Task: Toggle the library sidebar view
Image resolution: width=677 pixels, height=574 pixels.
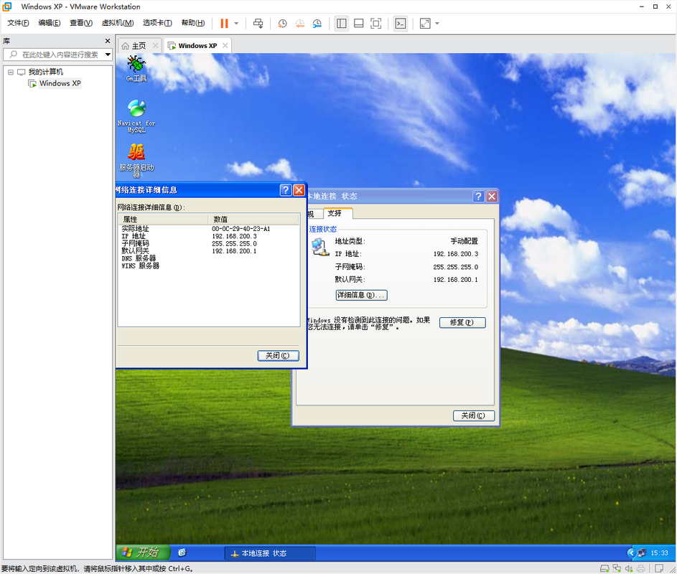Action: point(342,23)
